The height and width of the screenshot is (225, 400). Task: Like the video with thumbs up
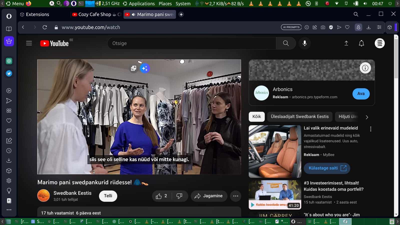coord(162,196)
